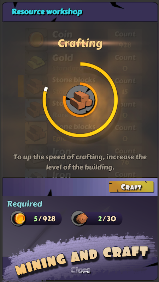Image resolution: width=159 pixels, height=282 pixels.
Task: Click the yellow circular crafting progress ring
Action: tap(80, 100)
